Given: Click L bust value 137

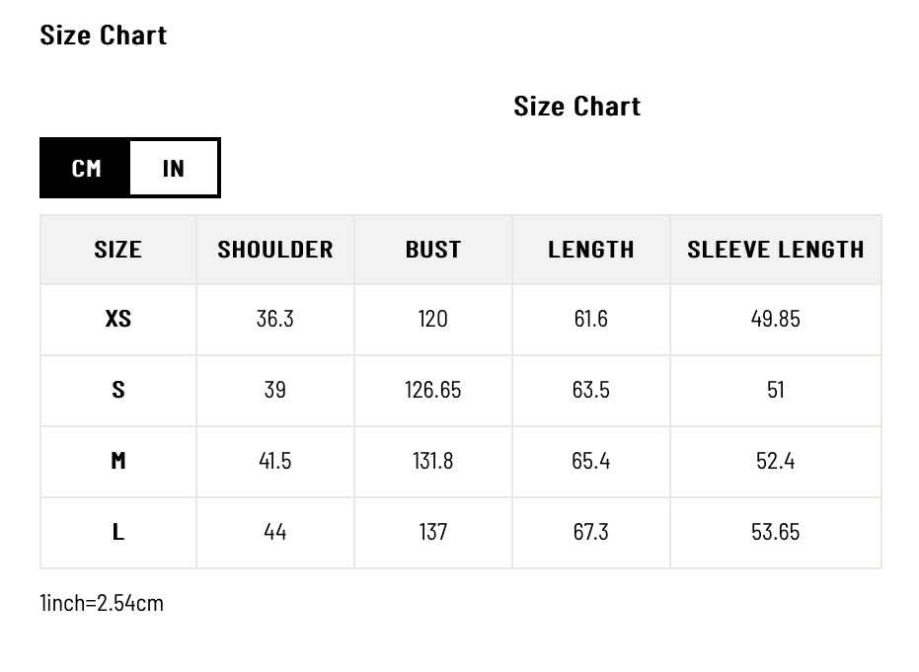Looking at the screenshot, I should coord(433,532).
